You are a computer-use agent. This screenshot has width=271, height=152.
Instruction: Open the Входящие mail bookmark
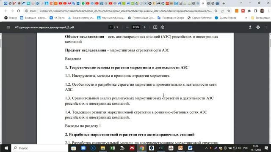coord(33,18)
